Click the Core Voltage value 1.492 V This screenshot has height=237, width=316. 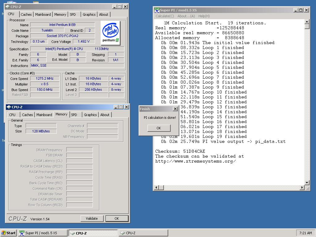tap(83, 41)
